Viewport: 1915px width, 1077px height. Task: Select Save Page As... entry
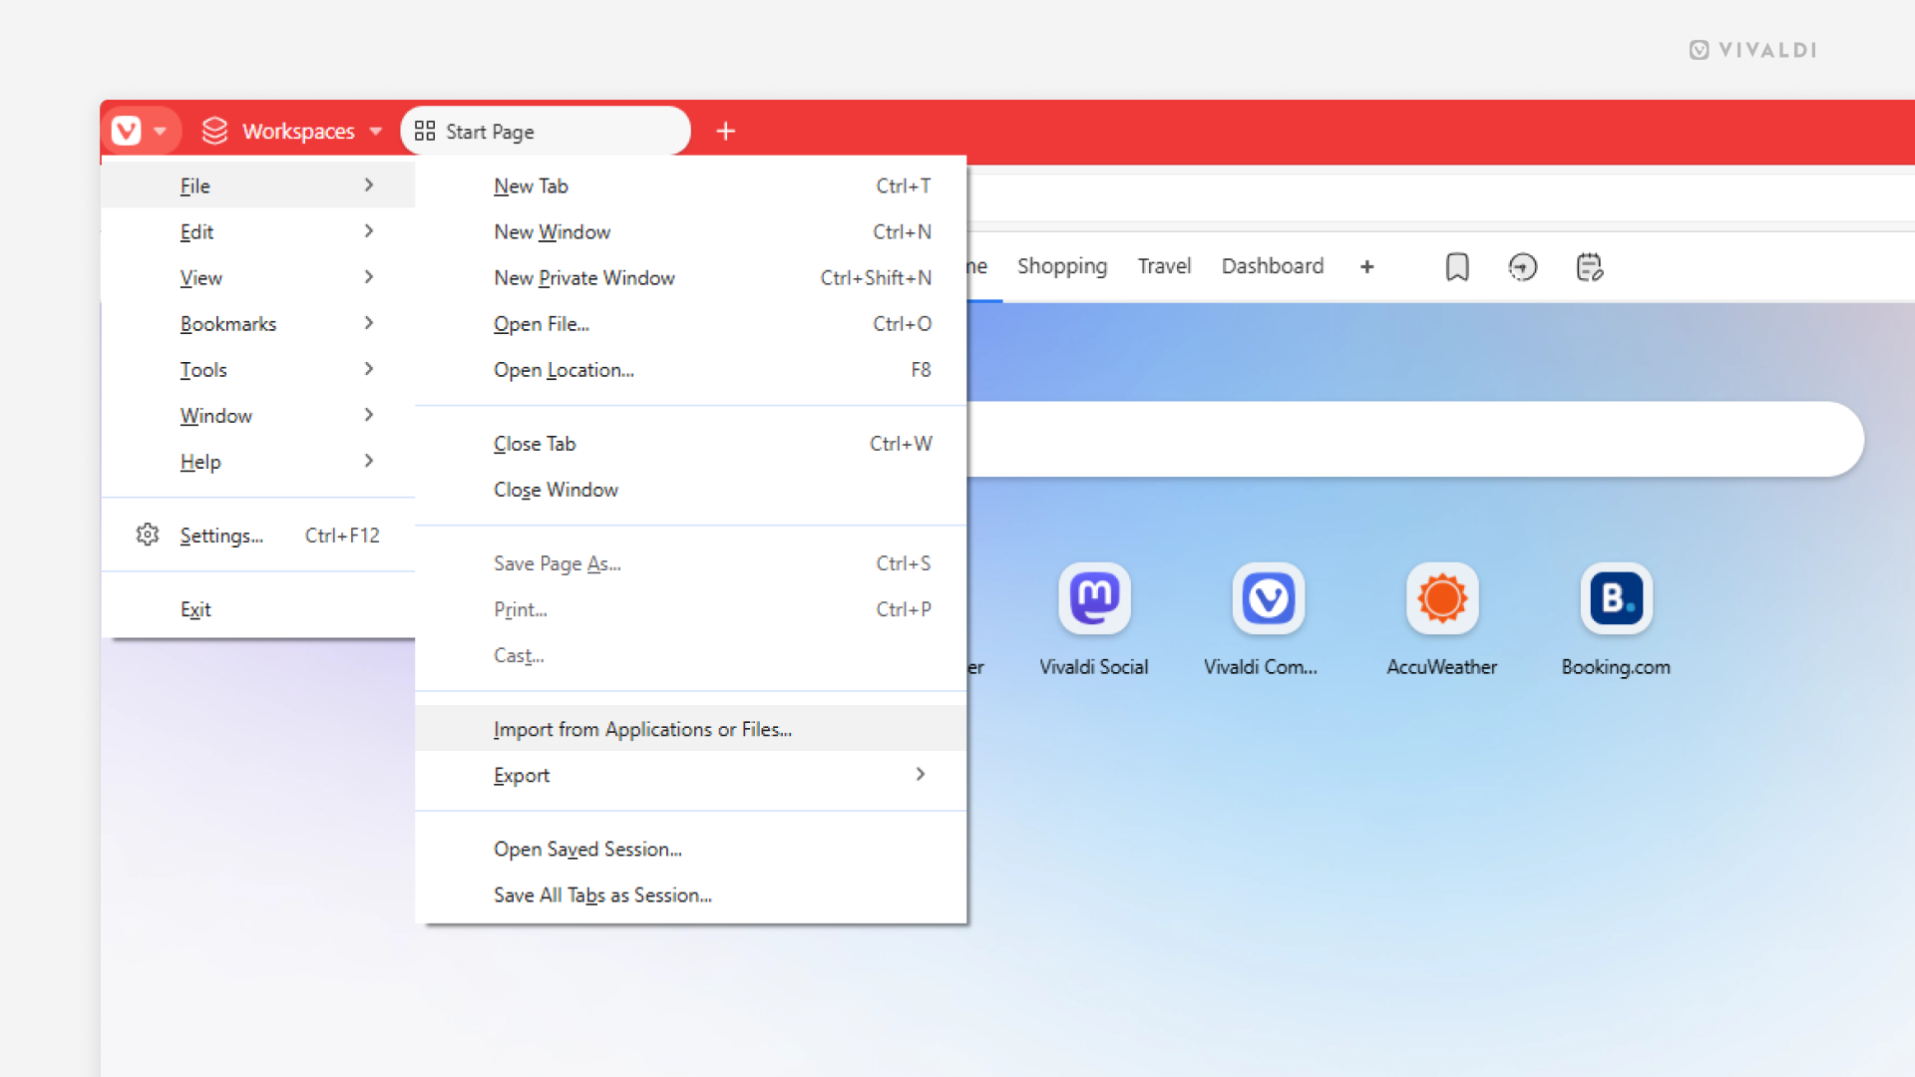pos(691,562)
